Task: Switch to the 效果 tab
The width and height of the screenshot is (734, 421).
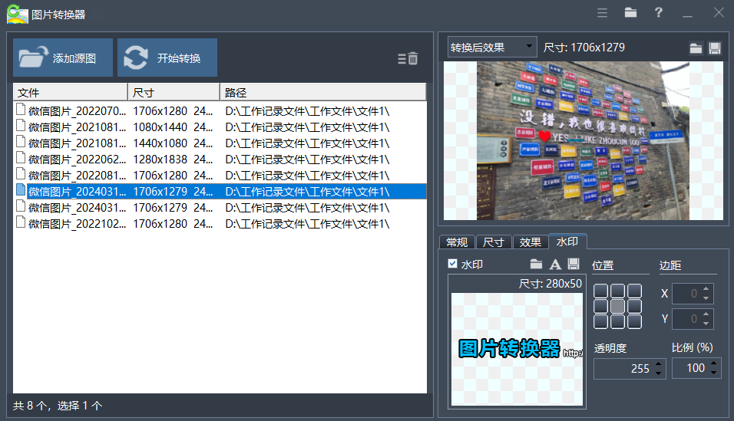Action: click(x=530, y=242)
